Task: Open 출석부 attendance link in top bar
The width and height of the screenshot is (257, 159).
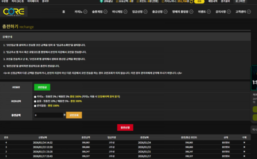Action: coord(45,1)
